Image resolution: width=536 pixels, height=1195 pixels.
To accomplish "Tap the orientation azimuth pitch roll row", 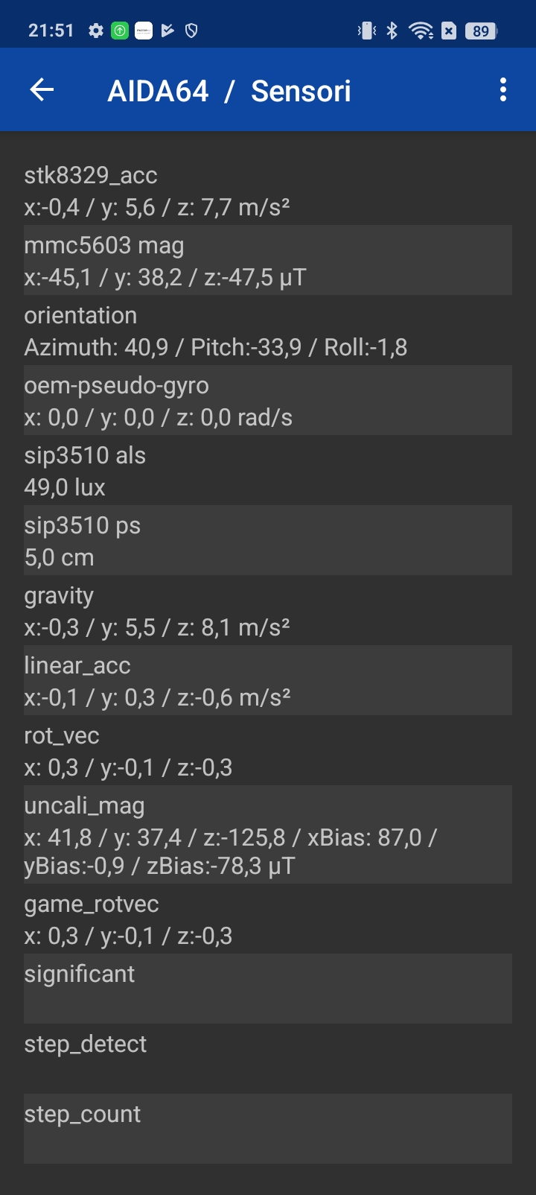I will [x=268, y=330].
